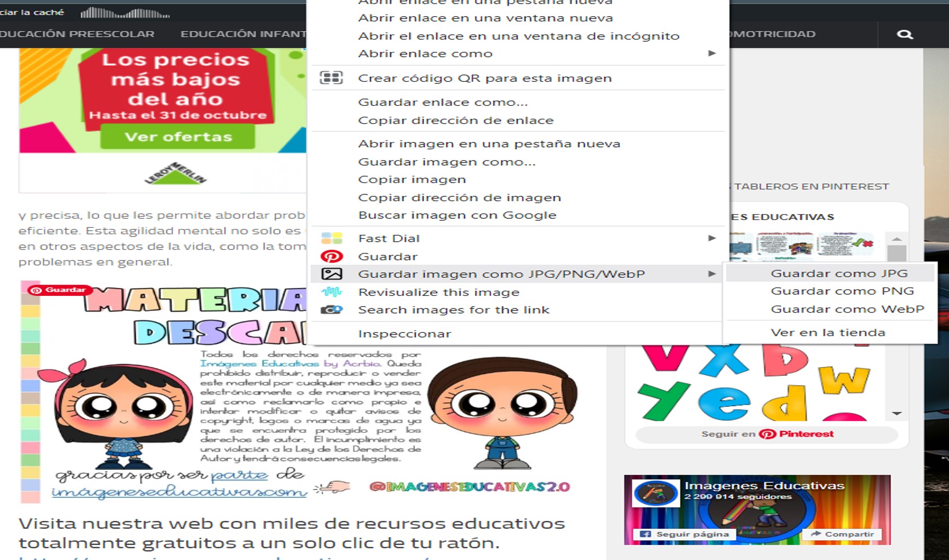Open EDUCACIÓN INFANTIL nav item

[244, 34]
